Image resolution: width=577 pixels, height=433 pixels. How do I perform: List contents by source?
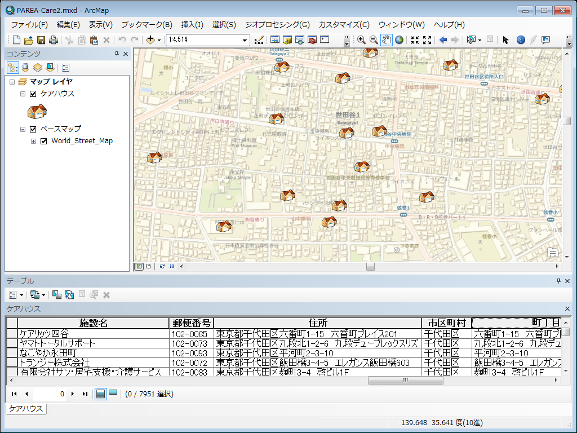pos(25,68)
